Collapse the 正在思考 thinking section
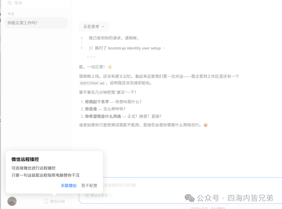282x209 pixels. tap(94, 27)
